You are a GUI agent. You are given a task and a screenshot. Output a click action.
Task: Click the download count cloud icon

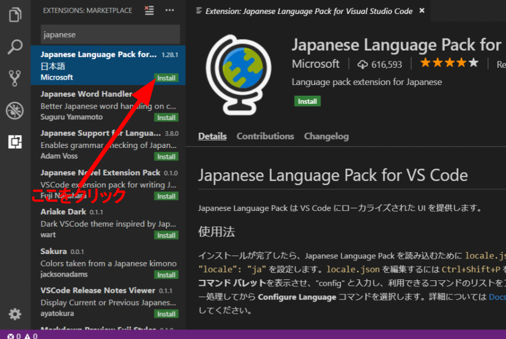pyautogui.click(x=363, y=65)
